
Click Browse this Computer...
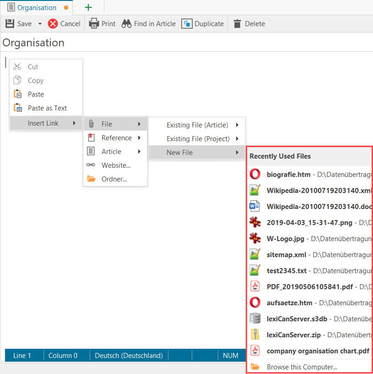click(x=302, y=367)
